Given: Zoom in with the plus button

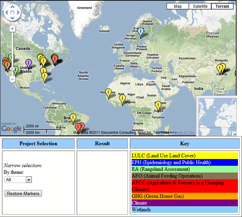Looking at the screenshot, I should coord(12,29).
